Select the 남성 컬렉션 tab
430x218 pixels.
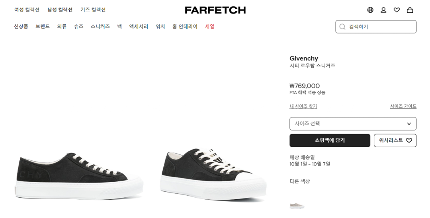click(x=60, y=10)
